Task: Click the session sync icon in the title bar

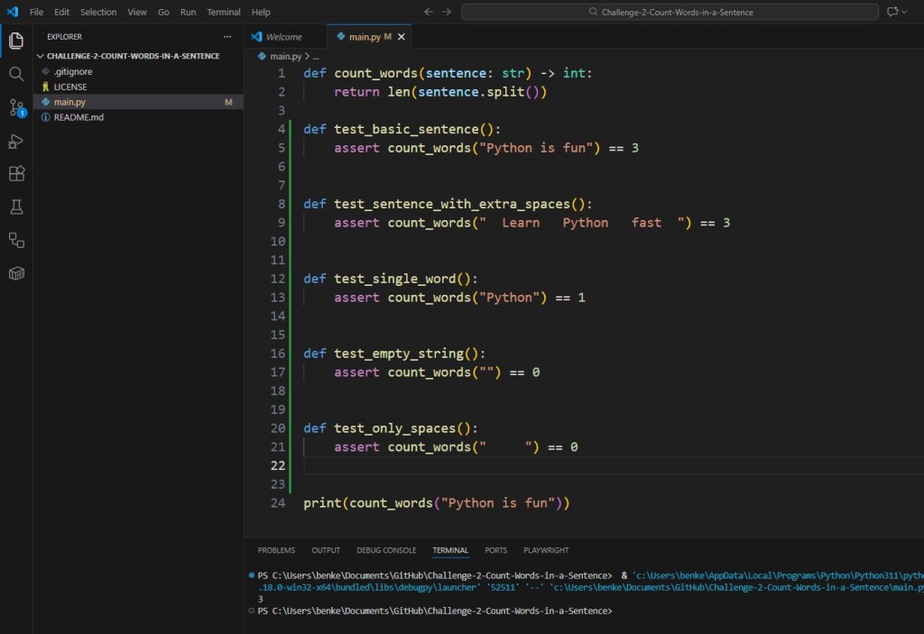Action: click(x=892, y=12)
